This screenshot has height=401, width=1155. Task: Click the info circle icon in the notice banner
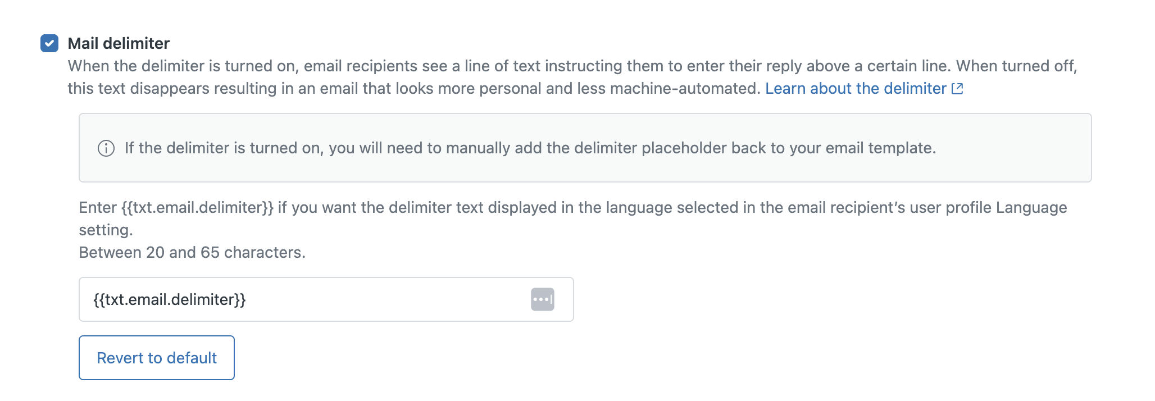106,148
